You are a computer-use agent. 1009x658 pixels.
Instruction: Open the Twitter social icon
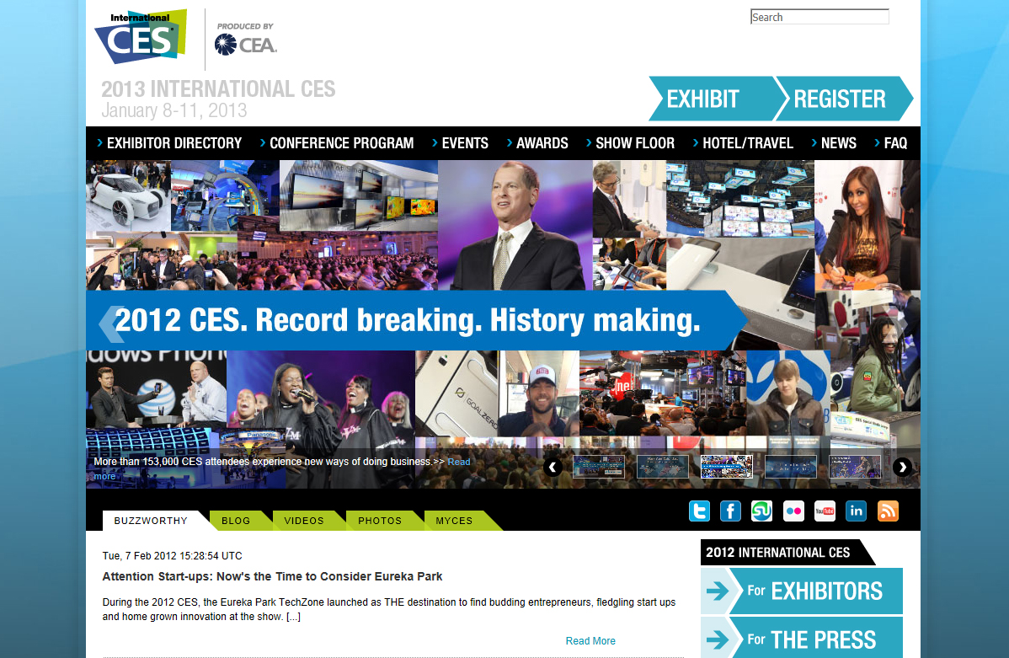[x=700, y=511]
